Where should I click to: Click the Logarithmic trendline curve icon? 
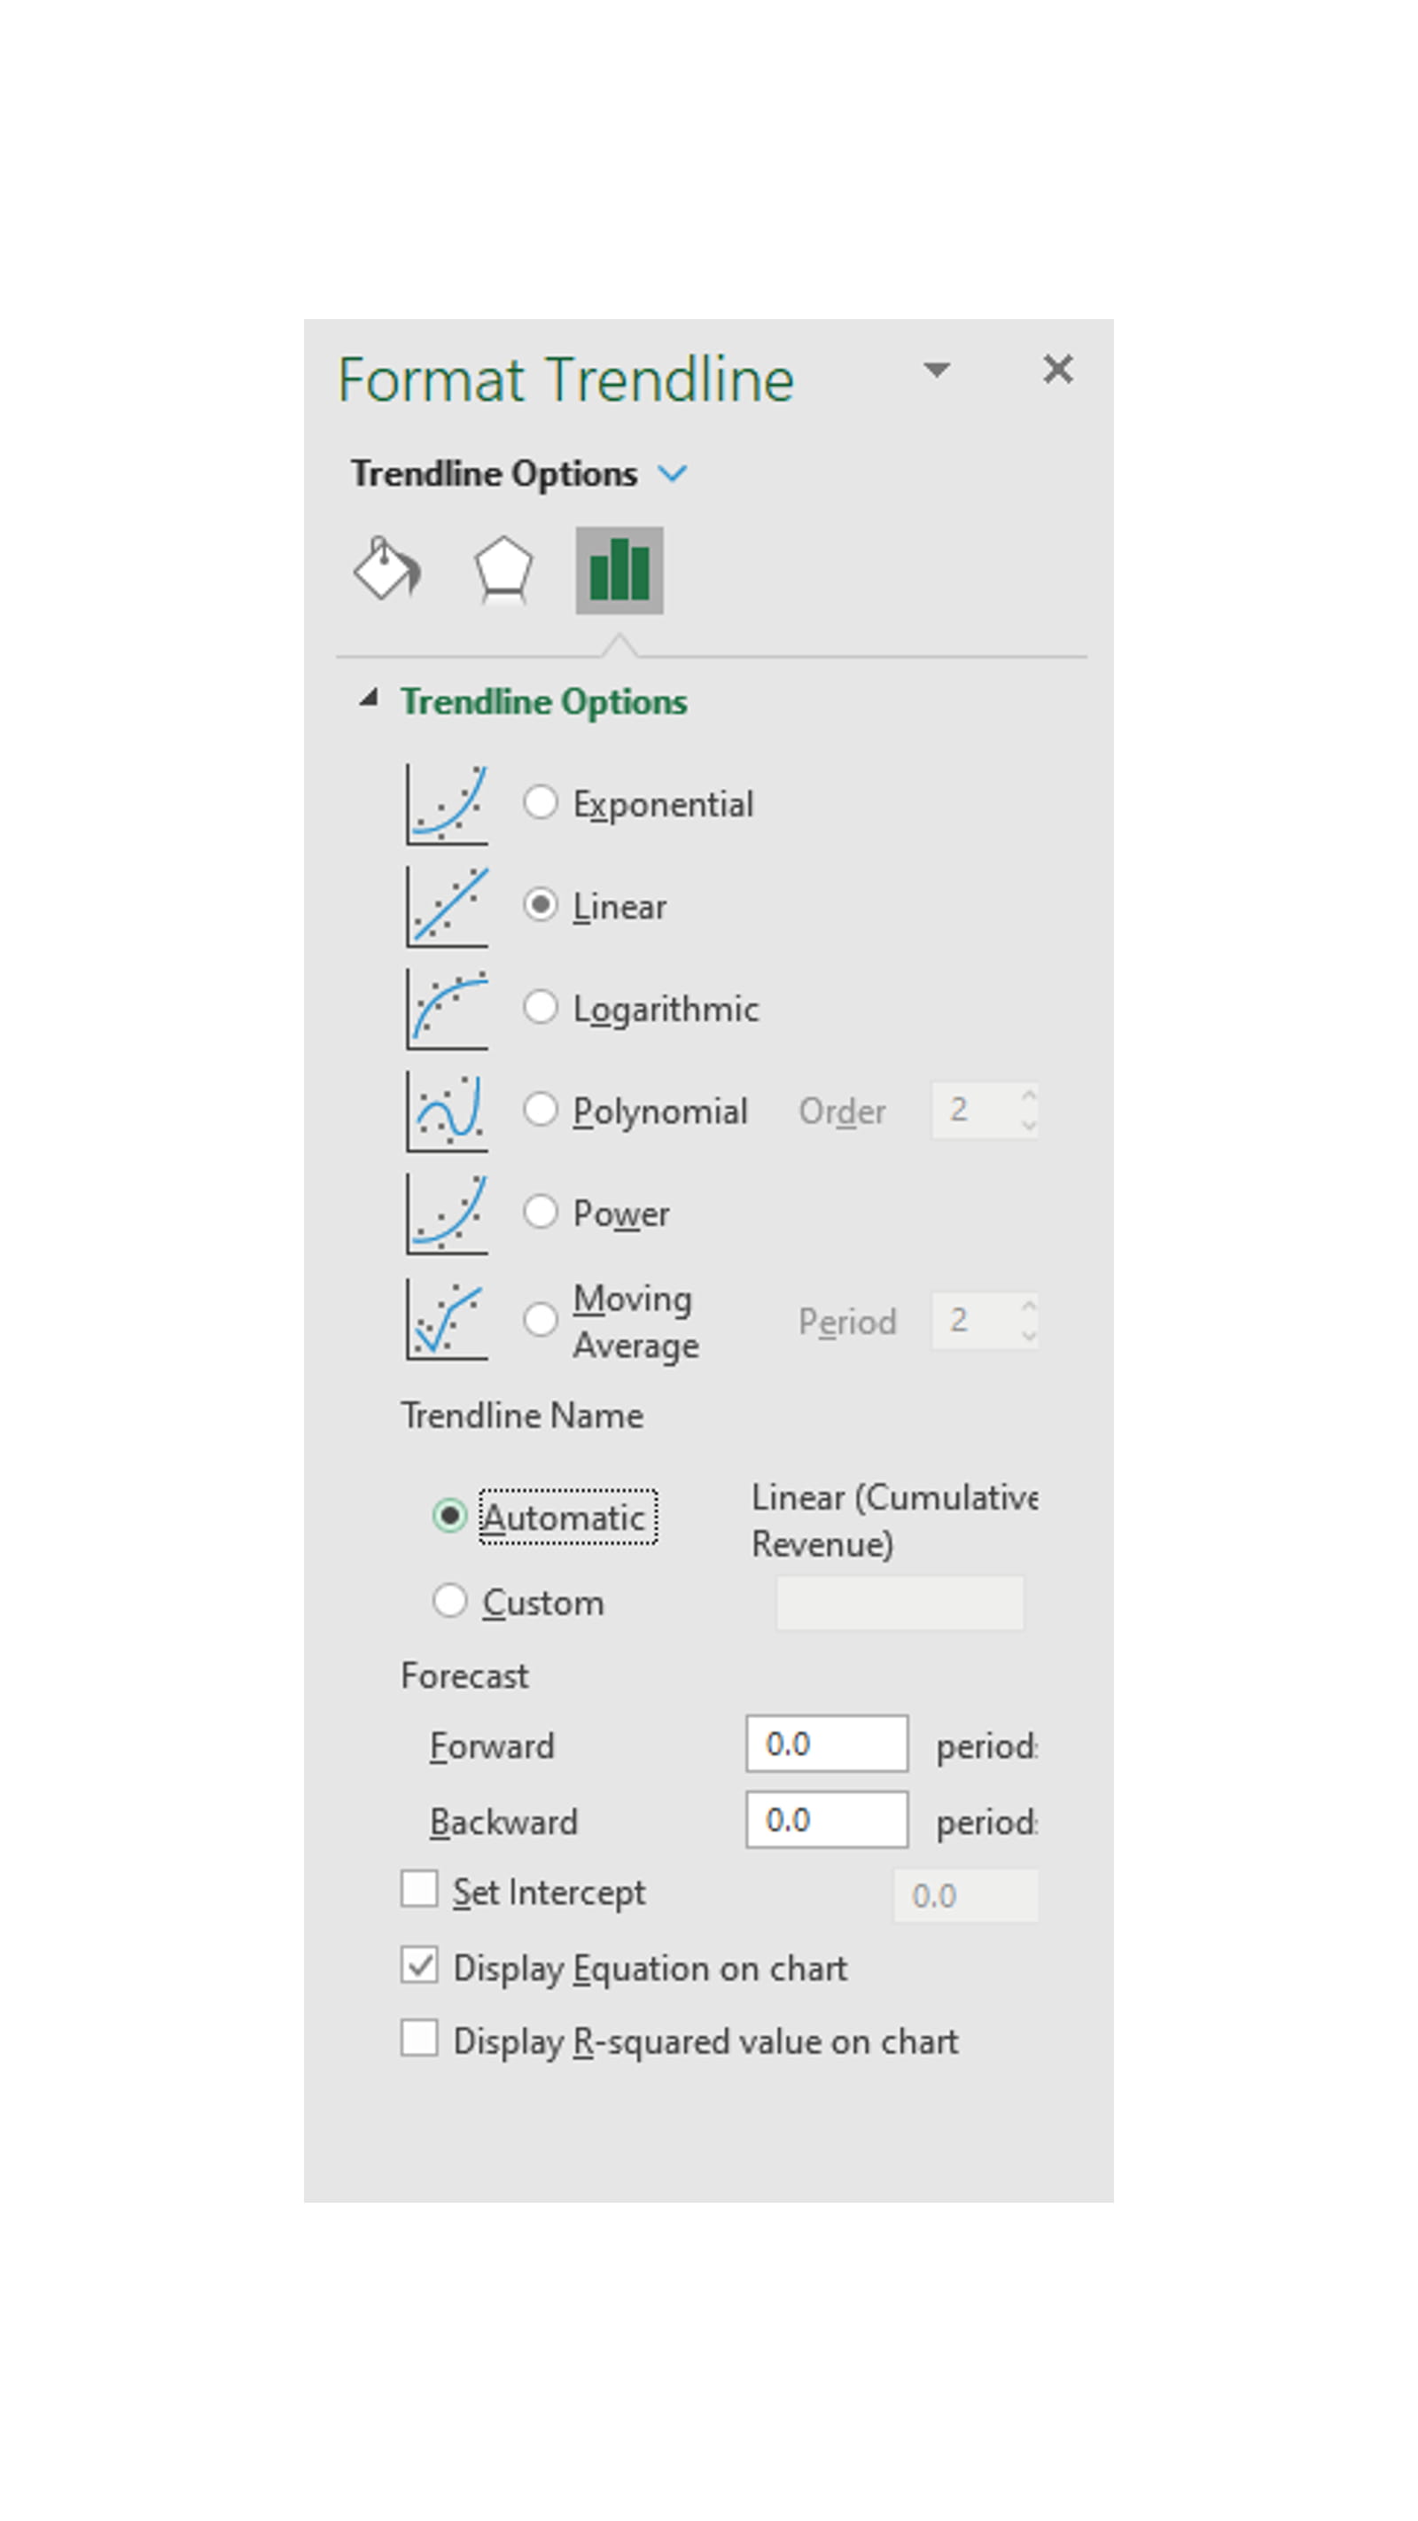(x=448, y=1009)
